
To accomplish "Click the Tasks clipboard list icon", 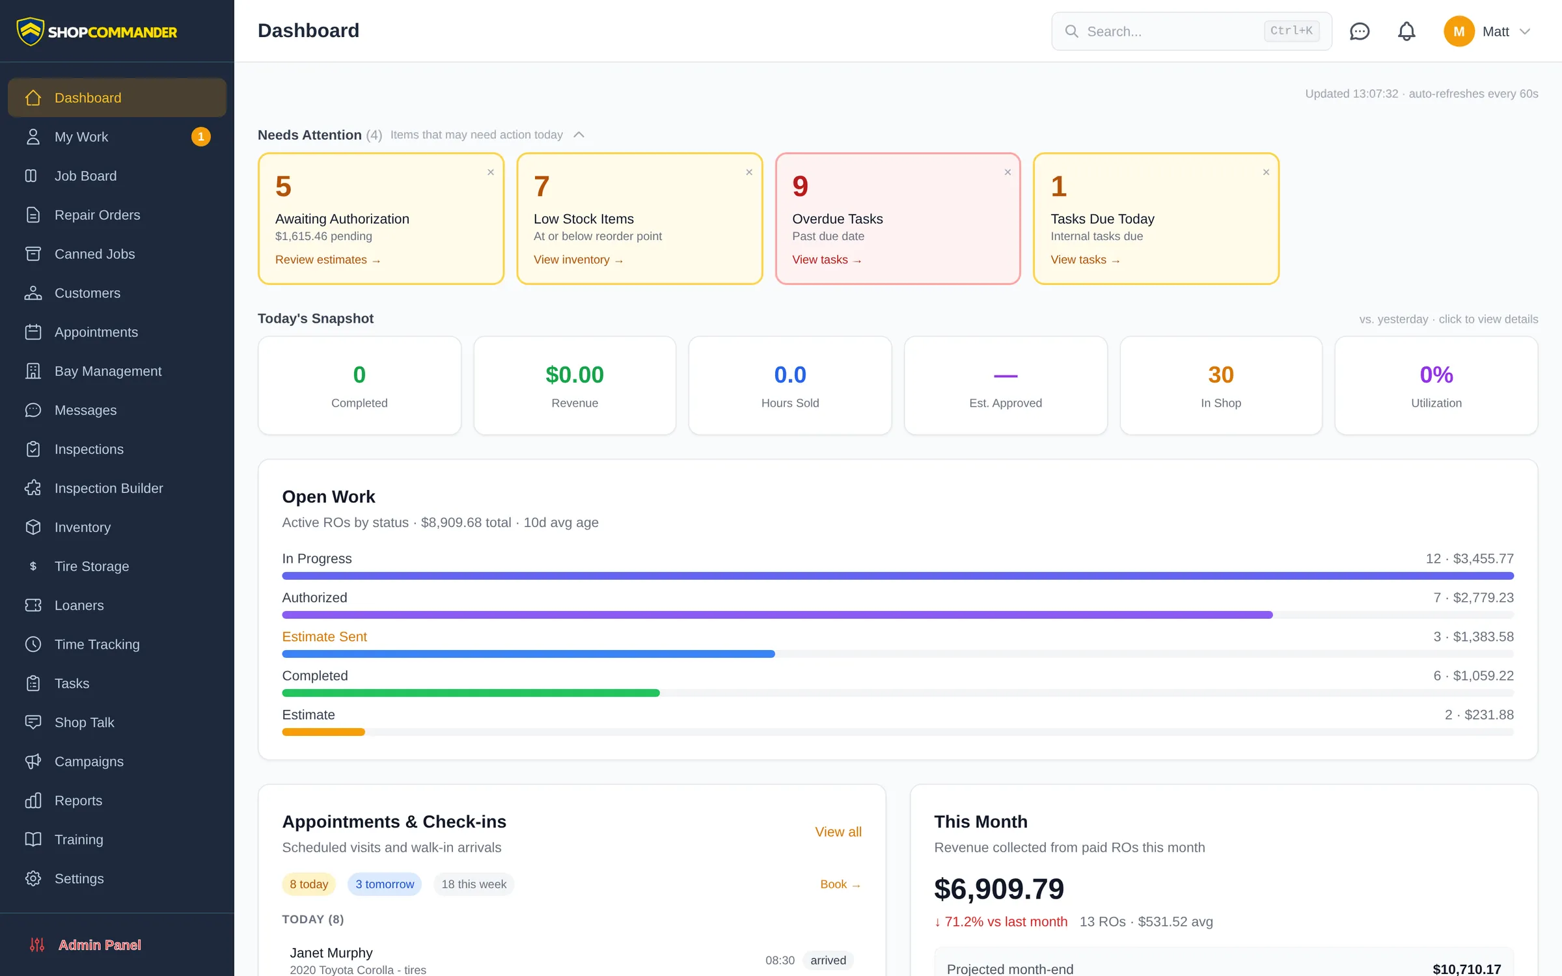I will tap(33, 683).
